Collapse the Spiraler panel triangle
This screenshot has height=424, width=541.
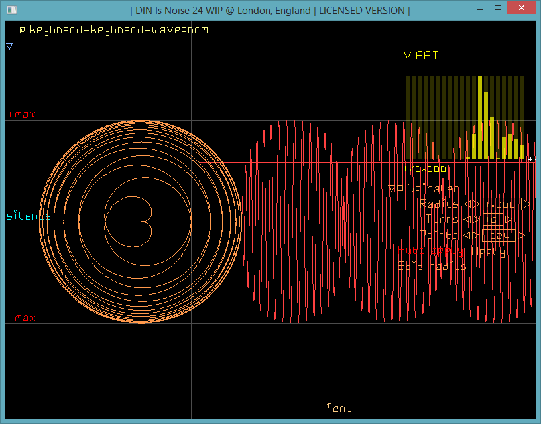point(392,188)
